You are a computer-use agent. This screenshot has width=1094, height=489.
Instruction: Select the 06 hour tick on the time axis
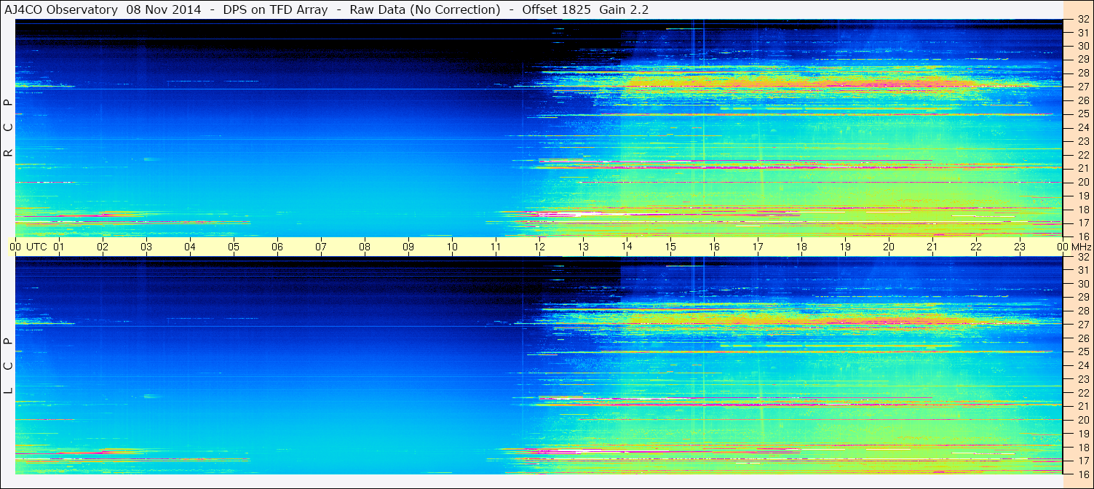[x=277, y=247]
